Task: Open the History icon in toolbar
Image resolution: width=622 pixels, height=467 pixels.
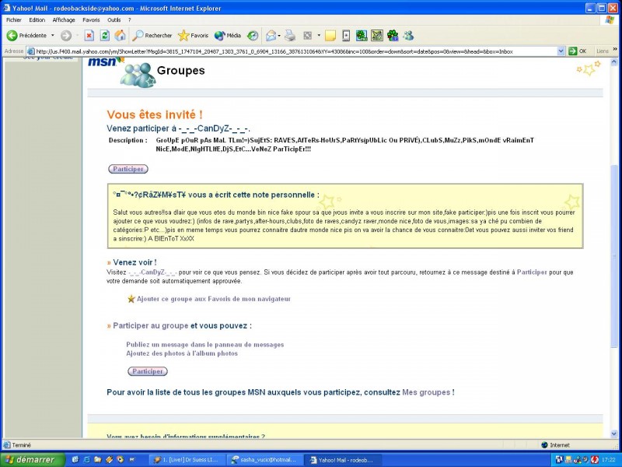Action: click(253, 36)
